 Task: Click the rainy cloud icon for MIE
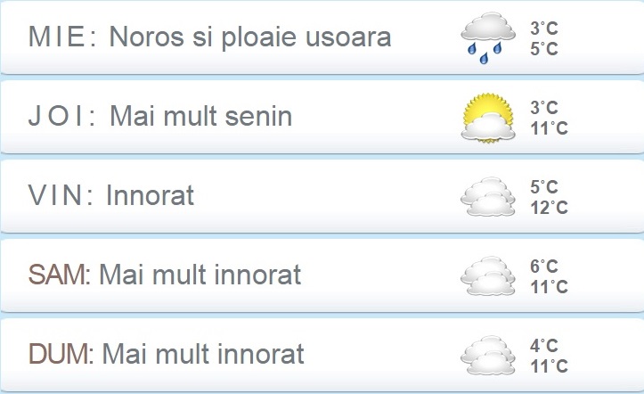(488, 38)
